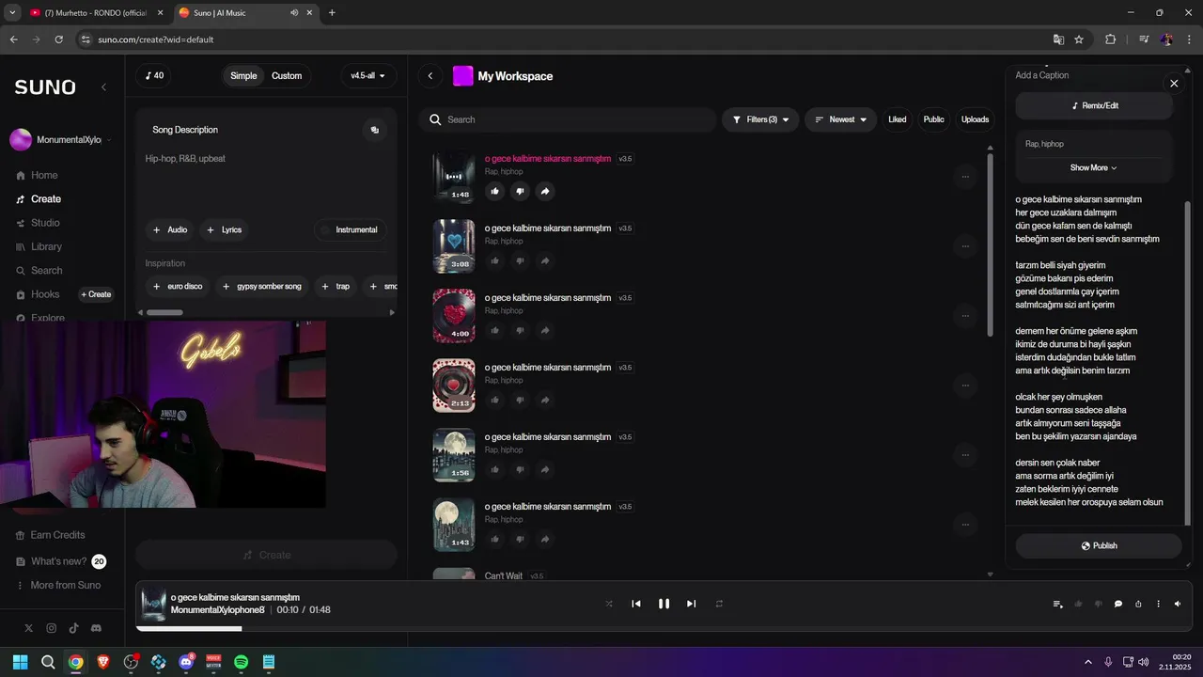Open the Filters (3) dropdown
Image resolution: width=1203 pixels, height=677 pixels.
pyautogui.click(x=760, y=119)
